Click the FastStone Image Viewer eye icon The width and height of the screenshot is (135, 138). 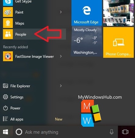click(x=8, y=56)
